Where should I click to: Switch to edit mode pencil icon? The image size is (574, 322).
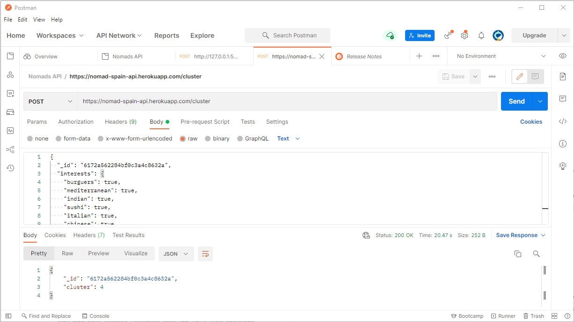[x=520, y=77]
